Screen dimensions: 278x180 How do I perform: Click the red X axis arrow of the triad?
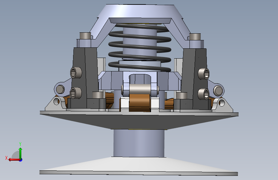(x=14, y=160)
